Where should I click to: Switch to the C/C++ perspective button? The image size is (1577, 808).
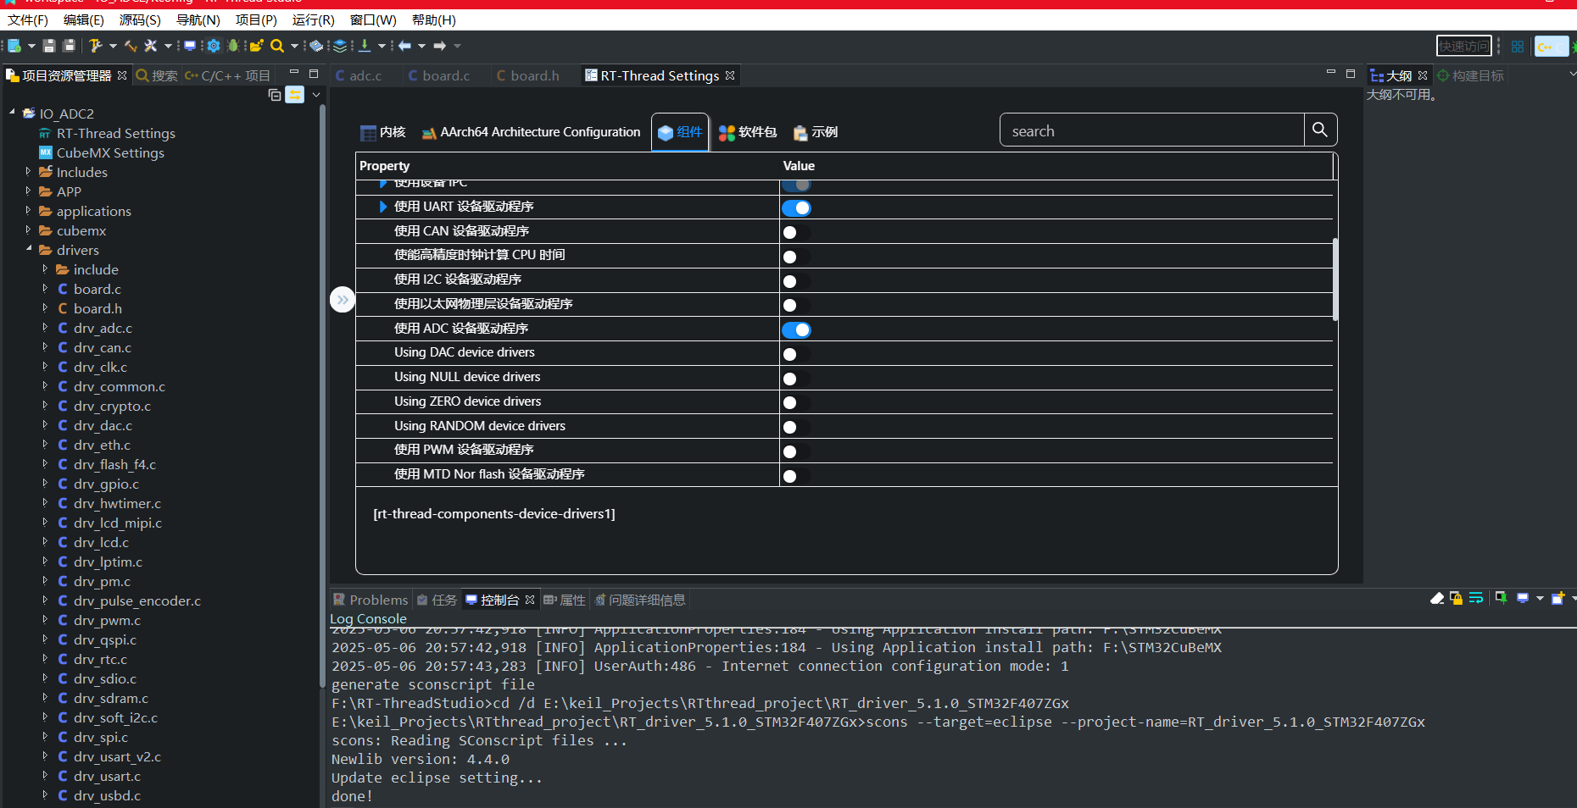(1551, 47)
